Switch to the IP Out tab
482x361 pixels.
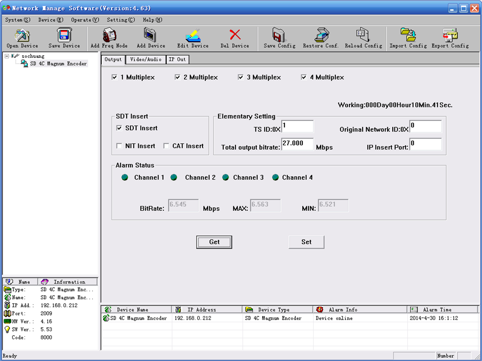(177, 59)
